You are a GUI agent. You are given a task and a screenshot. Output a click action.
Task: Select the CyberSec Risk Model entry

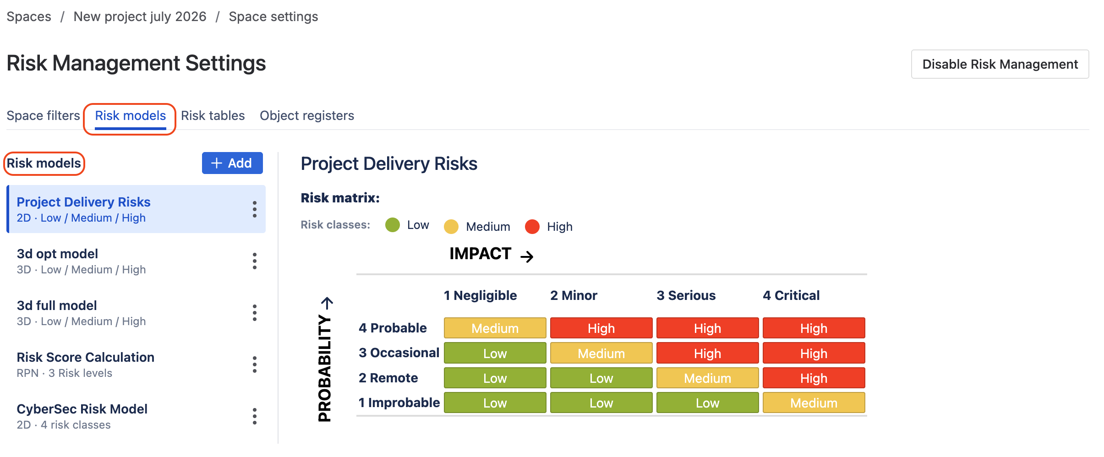click(136, 416)
